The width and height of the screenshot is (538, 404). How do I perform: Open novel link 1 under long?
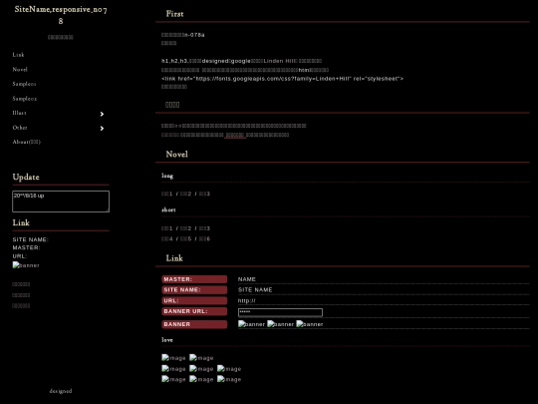tap(167, 194)
